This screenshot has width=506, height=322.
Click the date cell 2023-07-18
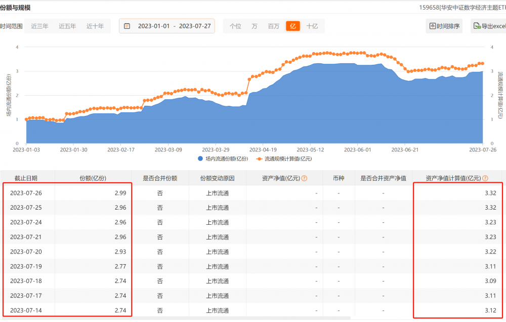pos(26,281)
